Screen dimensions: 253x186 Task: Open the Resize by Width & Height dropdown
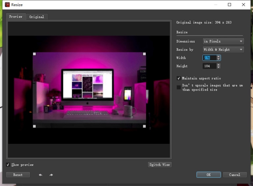click(223, 49)
